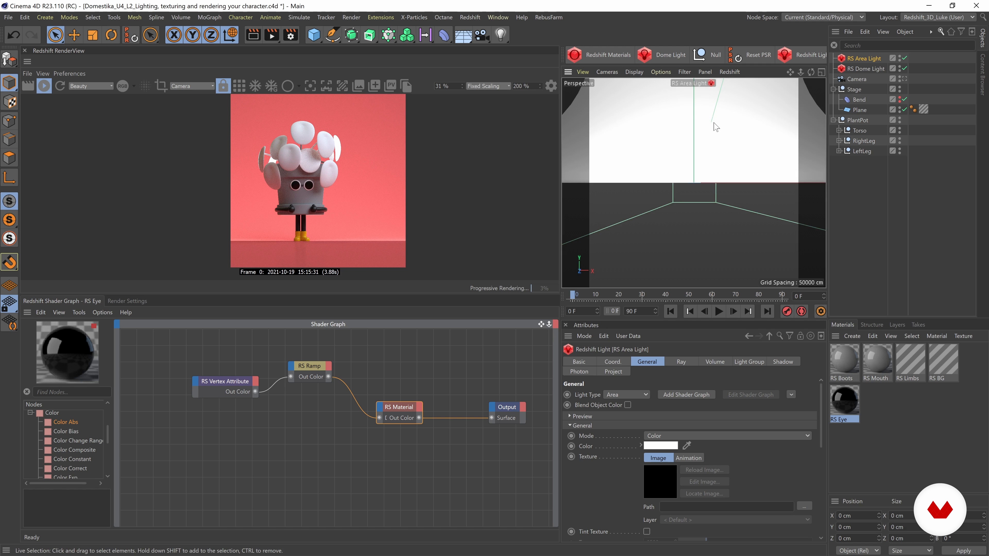The height and width of the screenshot is (556, 989).
Task: Open RenderView settings gear icon
Action: [x=551, y=86]
